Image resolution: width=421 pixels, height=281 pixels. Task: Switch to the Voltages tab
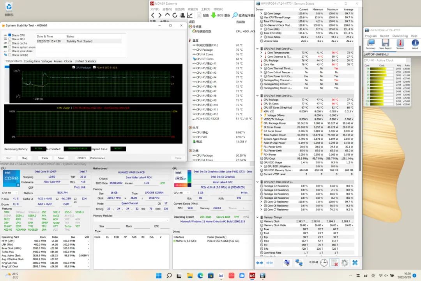(47, 61)
